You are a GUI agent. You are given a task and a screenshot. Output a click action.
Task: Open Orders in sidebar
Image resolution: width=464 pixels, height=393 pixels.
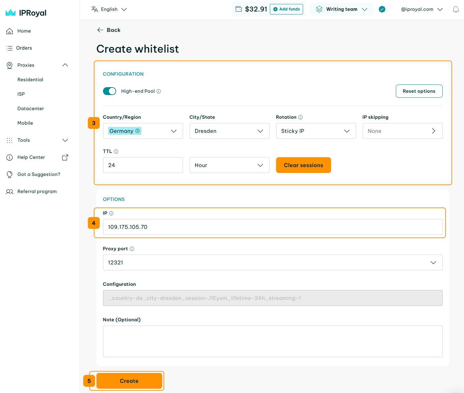click(x=24, y=48)
